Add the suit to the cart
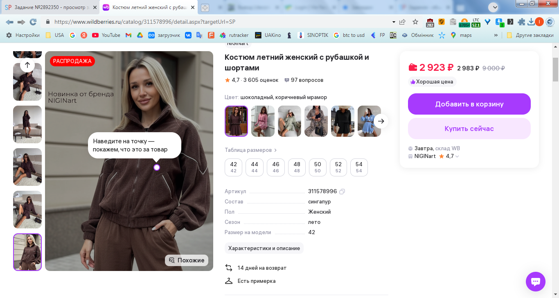559x298 pixels. [x=469, y=104]
